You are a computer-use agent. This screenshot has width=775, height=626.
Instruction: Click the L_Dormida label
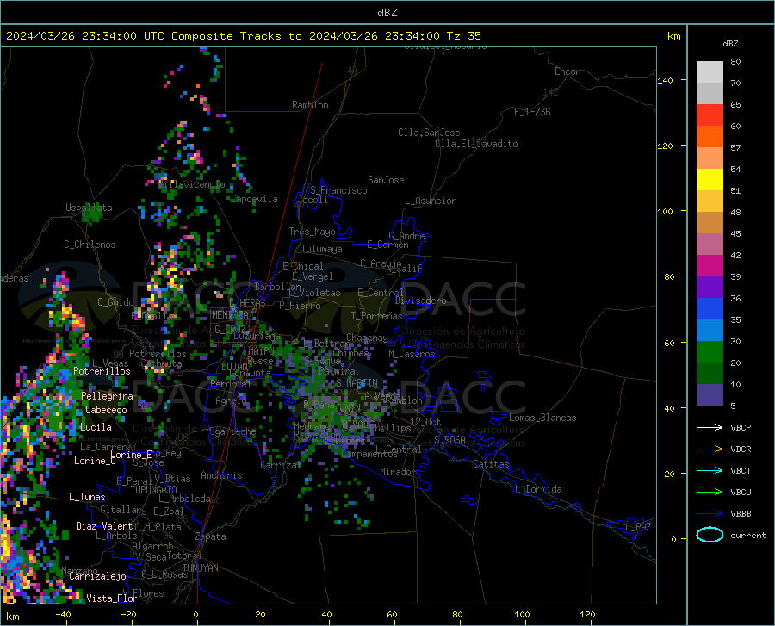(538, 489)
